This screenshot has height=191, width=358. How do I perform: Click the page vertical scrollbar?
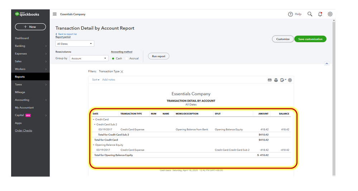click(334, 98)
